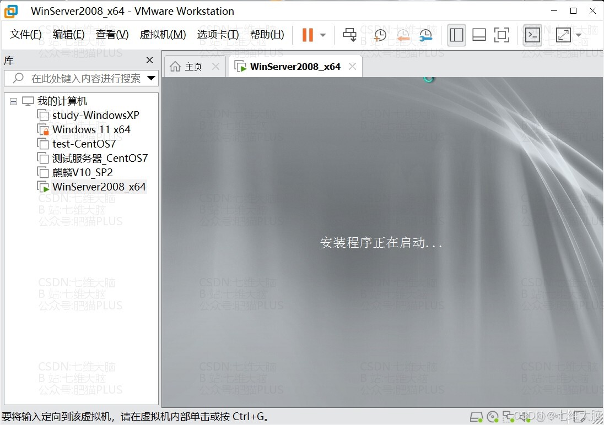Revert the virtual machine to previous snapshot
The image size is (604, 425).
[x=403, y=35]
